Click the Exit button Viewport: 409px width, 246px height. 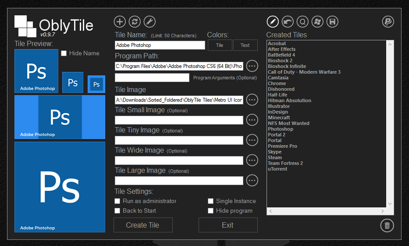pyautogui.click(x=228, y=225)
